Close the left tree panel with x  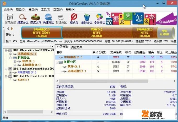coord(52,46)
